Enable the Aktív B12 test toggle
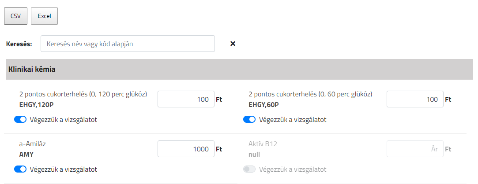This screenshot has width=478, height=184. 249,169
